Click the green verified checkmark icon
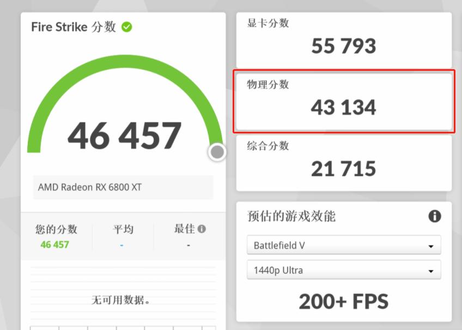462x330 pixels. pyautogui.click(x=126, y=26)
